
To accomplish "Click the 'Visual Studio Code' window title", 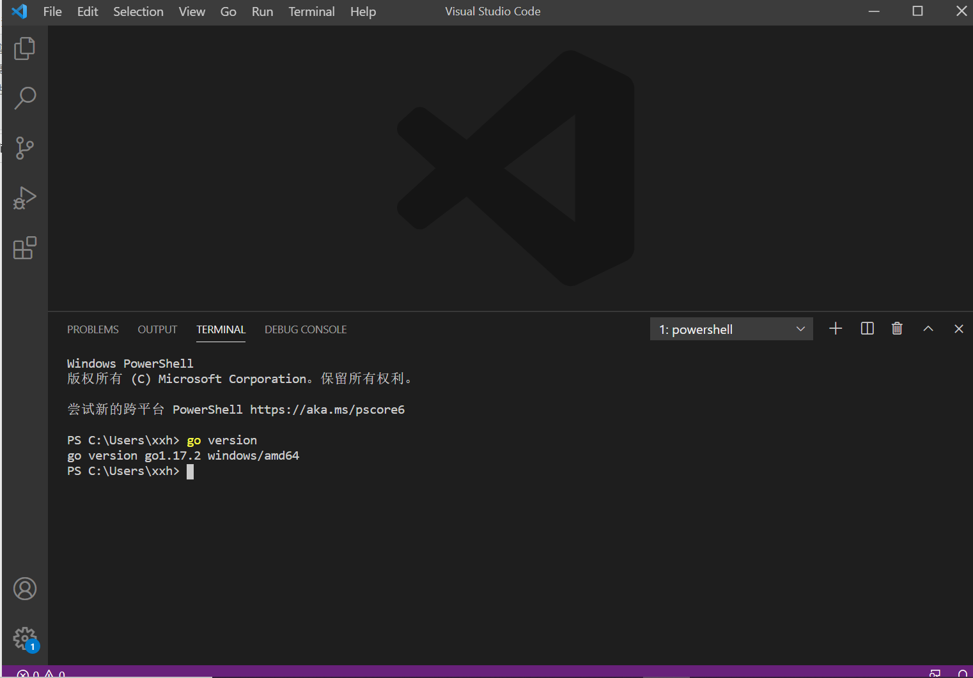I will coord(493,11).
